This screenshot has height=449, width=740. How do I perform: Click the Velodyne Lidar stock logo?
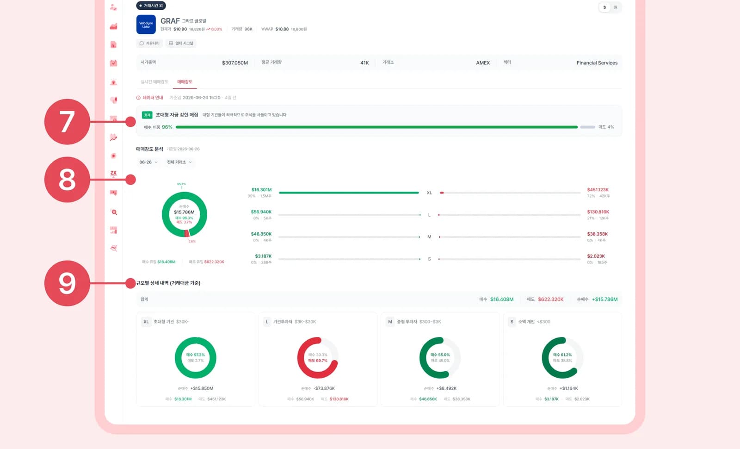tap(146, 25)
